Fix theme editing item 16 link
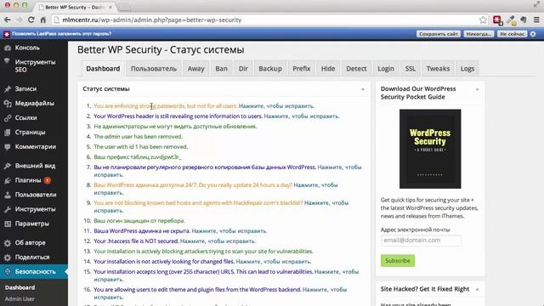Screen dimensions: 544x306 tap(325, 289)
